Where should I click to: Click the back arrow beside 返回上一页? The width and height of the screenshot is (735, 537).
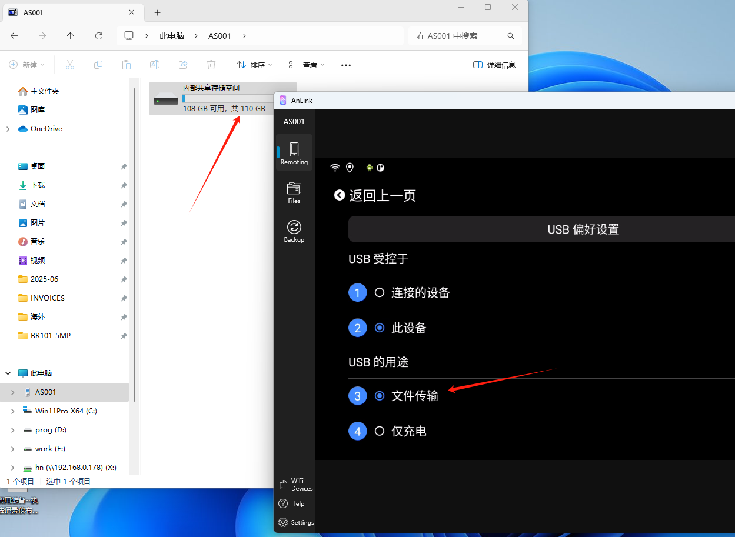coord(340,195)
